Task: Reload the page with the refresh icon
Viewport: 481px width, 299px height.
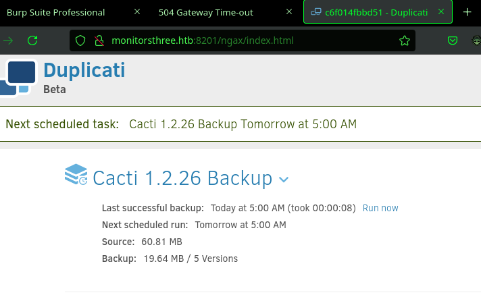Action: click(x=32, y=40)
